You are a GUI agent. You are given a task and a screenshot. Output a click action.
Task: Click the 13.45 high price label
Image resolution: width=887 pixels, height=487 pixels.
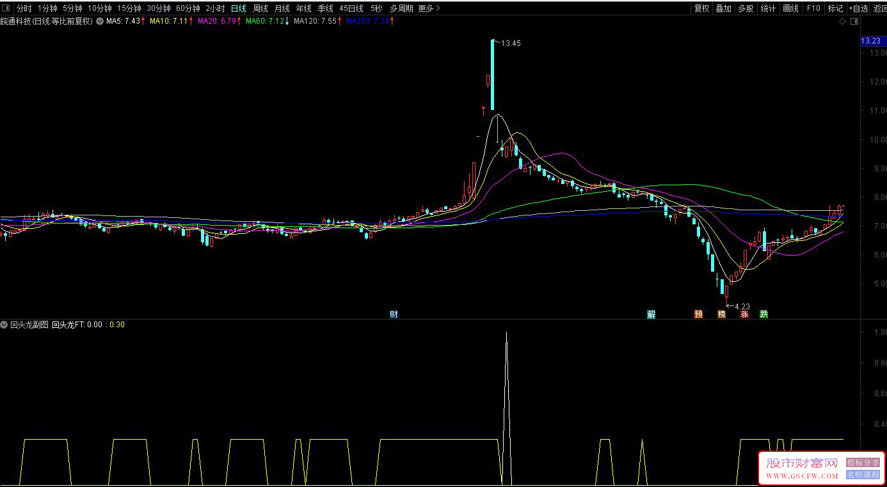511,43
